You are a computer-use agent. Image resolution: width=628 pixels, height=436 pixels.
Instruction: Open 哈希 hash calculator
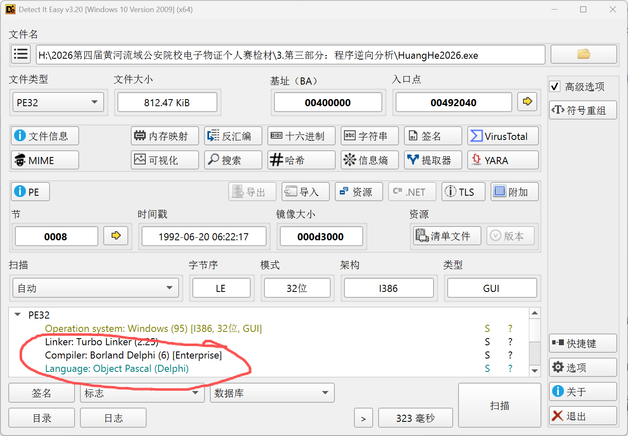[302, 160]
